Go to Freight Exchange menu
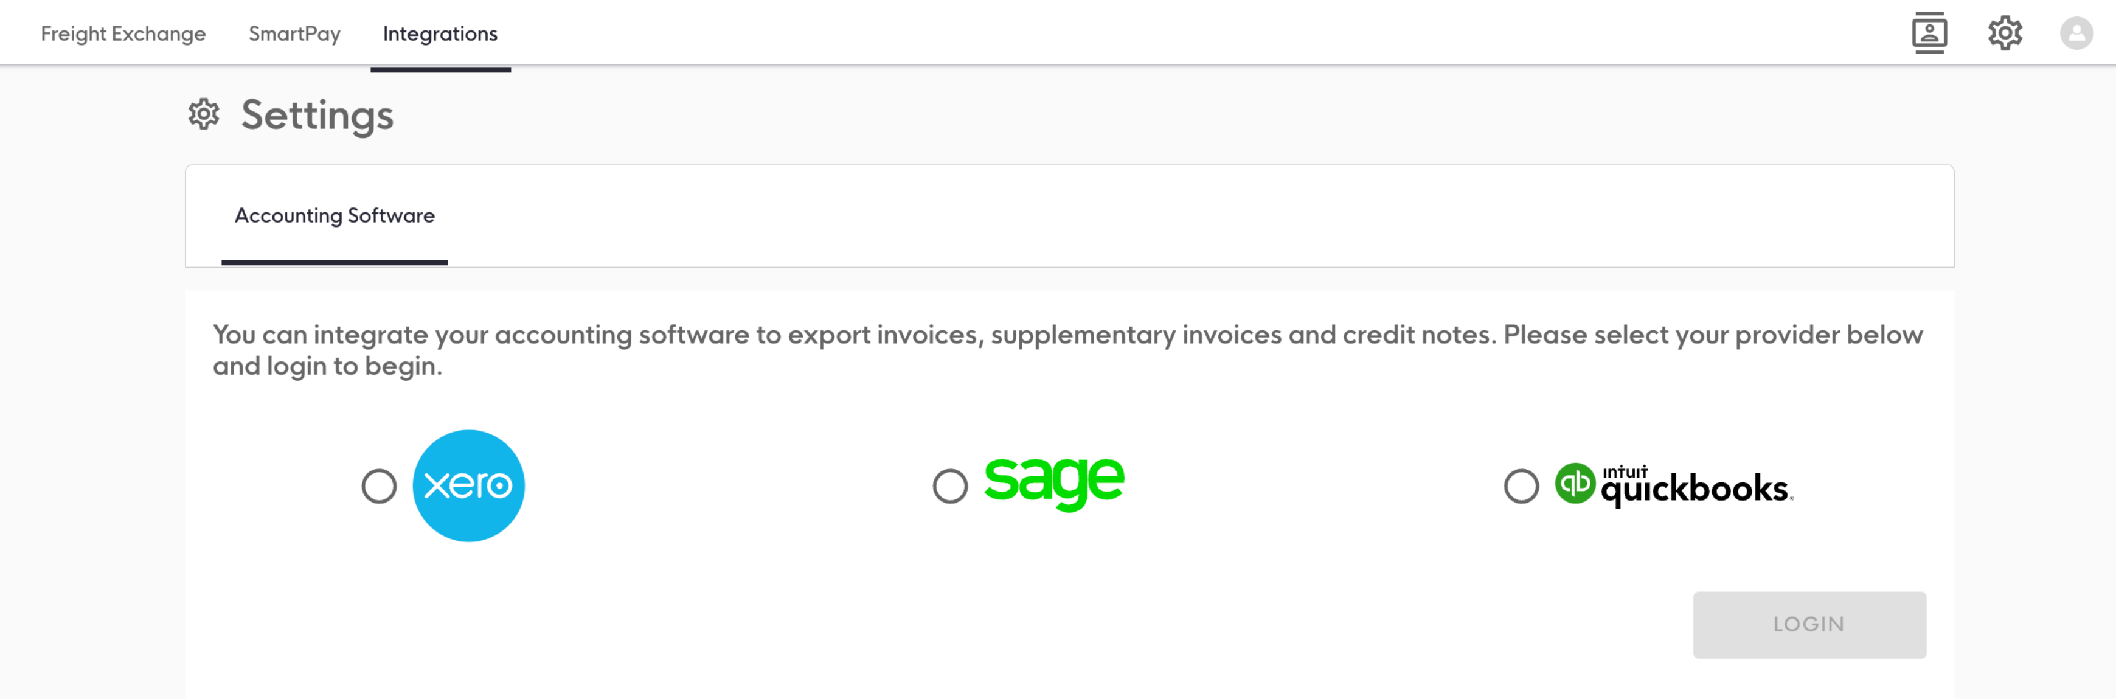 tap(123, 33)
